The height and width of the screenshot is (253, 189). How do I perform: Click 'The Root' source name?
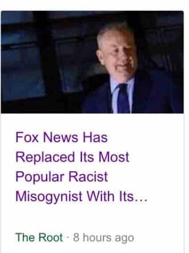coord(39,237)
